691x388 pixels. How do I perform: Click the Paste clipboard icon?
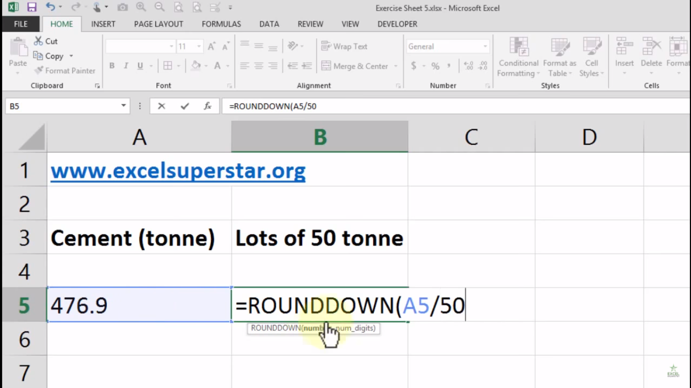pos(18,48)
